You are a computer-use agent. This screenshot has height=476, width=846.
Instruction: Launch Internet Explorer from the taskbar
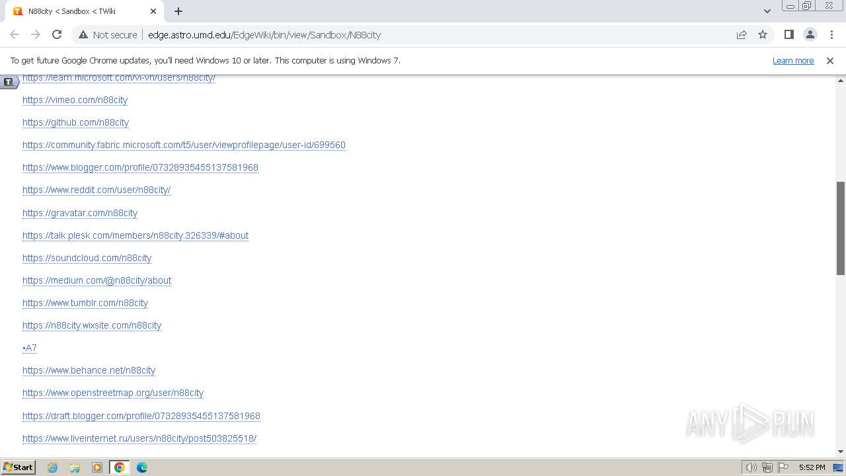(52, 467)
